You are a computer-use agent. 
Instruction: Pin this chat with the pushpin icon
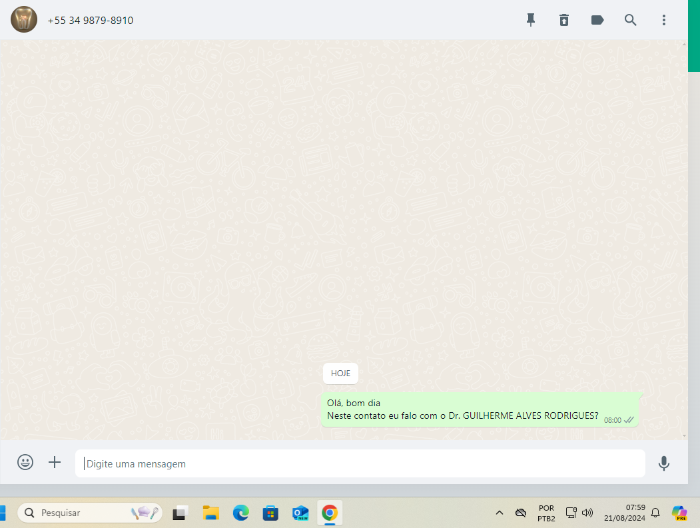click(x=531, y=20)
